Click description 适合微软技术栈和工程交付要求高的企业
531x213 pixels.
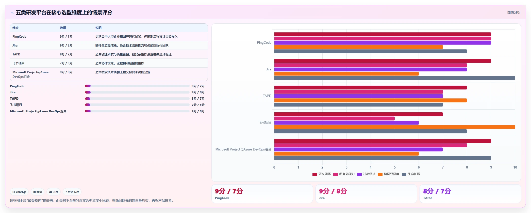coord(123,72)
